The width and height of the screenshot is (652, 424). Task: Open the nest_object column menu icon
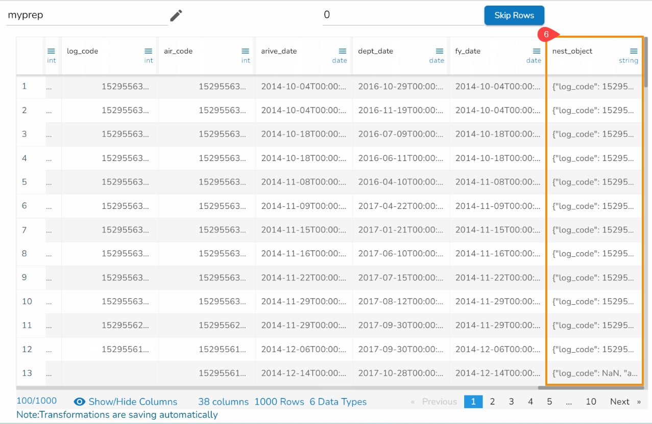633,51
